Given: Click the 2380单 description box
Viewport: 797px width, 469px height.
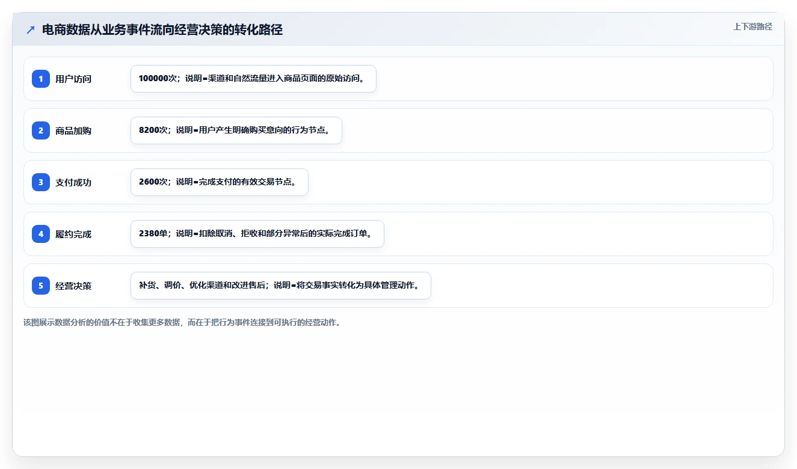Looking at the screenshot, I should (257, 234).
